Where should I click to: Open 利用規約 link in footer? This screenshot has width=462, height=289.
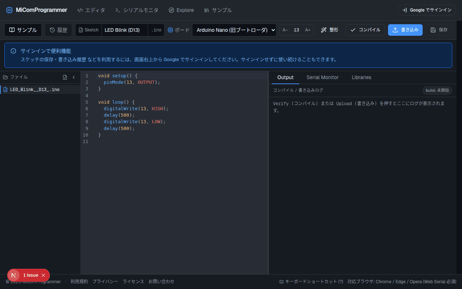click(x=79, y=281)
